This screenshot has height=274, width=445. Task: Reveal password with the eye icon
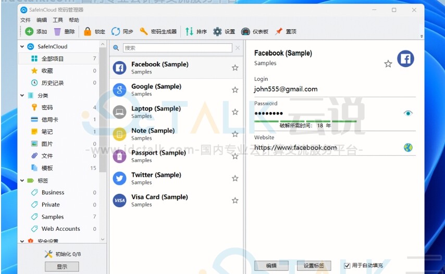[408, 113]
